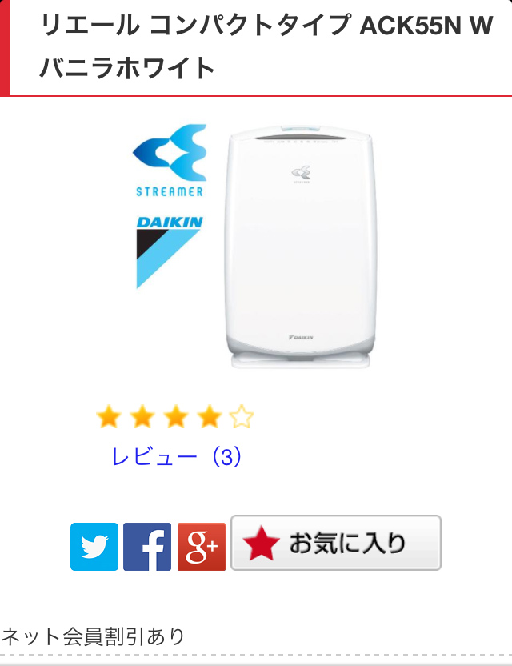Click the Daikin label on purifier base
Viewport: 512px width, 666px height.
[x=301, y=337]
